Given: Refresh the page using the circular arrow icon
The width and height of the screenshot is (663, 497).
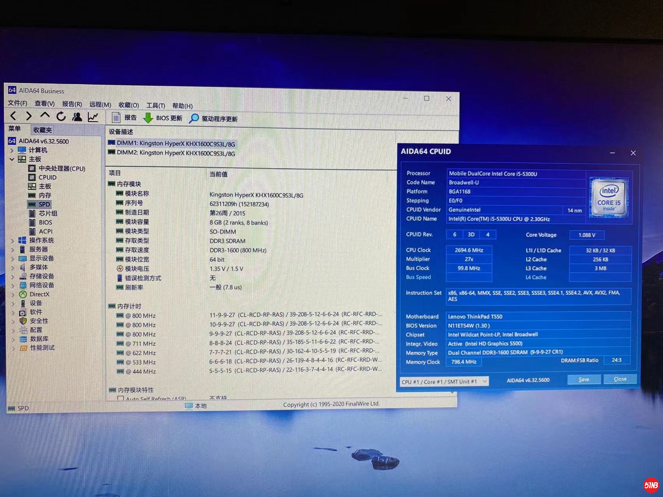Looking at the screenshot, I should coord(61,116).
